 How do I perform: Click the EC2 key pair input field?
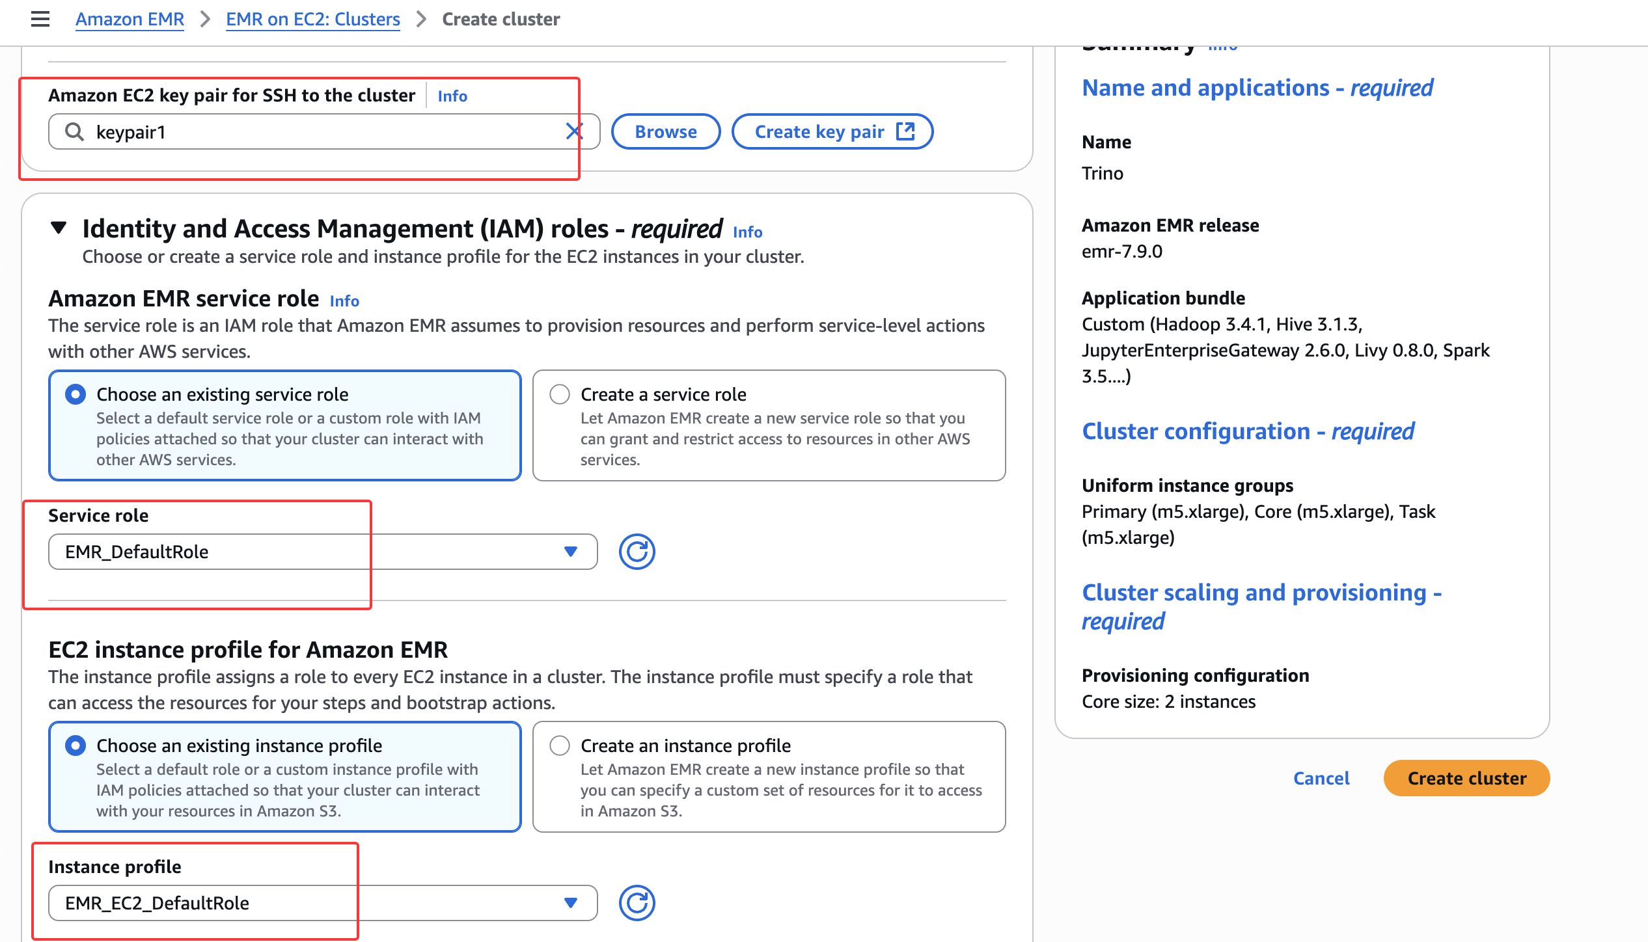(x=324, y=131)
